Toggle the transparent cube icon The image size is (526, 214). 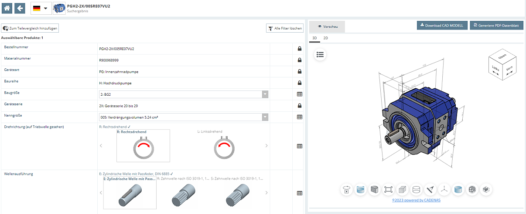pyautogui.click(x=486, y=190)
